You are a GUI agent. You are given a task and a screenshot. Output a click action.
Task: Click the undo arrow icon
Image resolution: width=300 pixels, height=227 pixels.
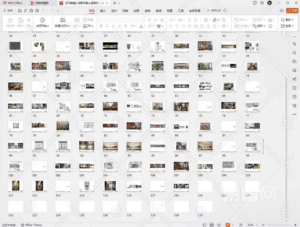43,11
